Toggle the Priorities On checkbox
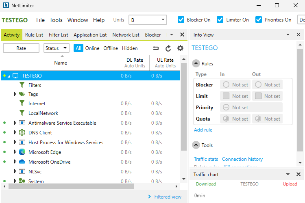 pos(259,20)
